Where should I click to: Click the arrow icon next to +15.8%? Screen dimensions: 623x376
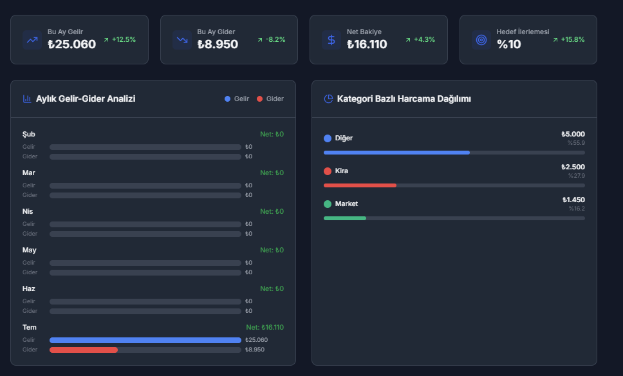point(555,40)
